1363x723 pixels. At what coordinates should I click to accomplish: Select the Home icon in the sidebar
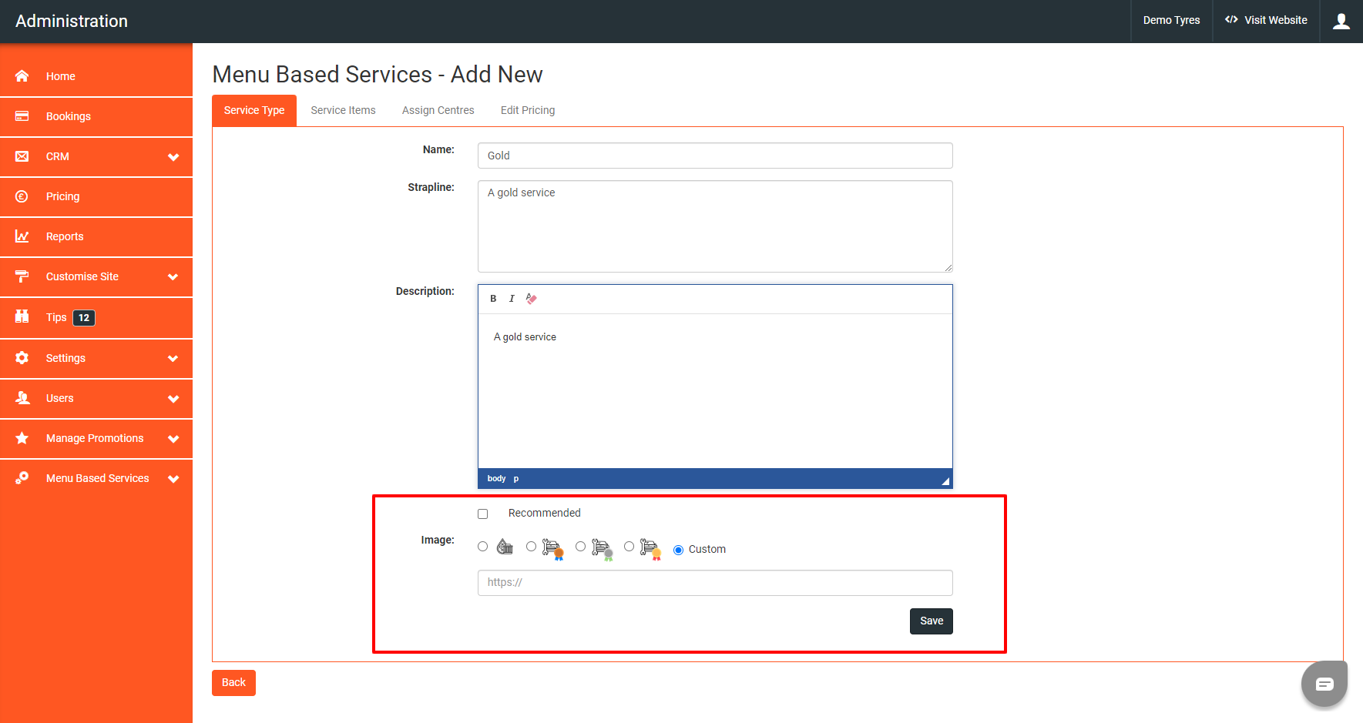pyautogui.click(x=22, y=75)
